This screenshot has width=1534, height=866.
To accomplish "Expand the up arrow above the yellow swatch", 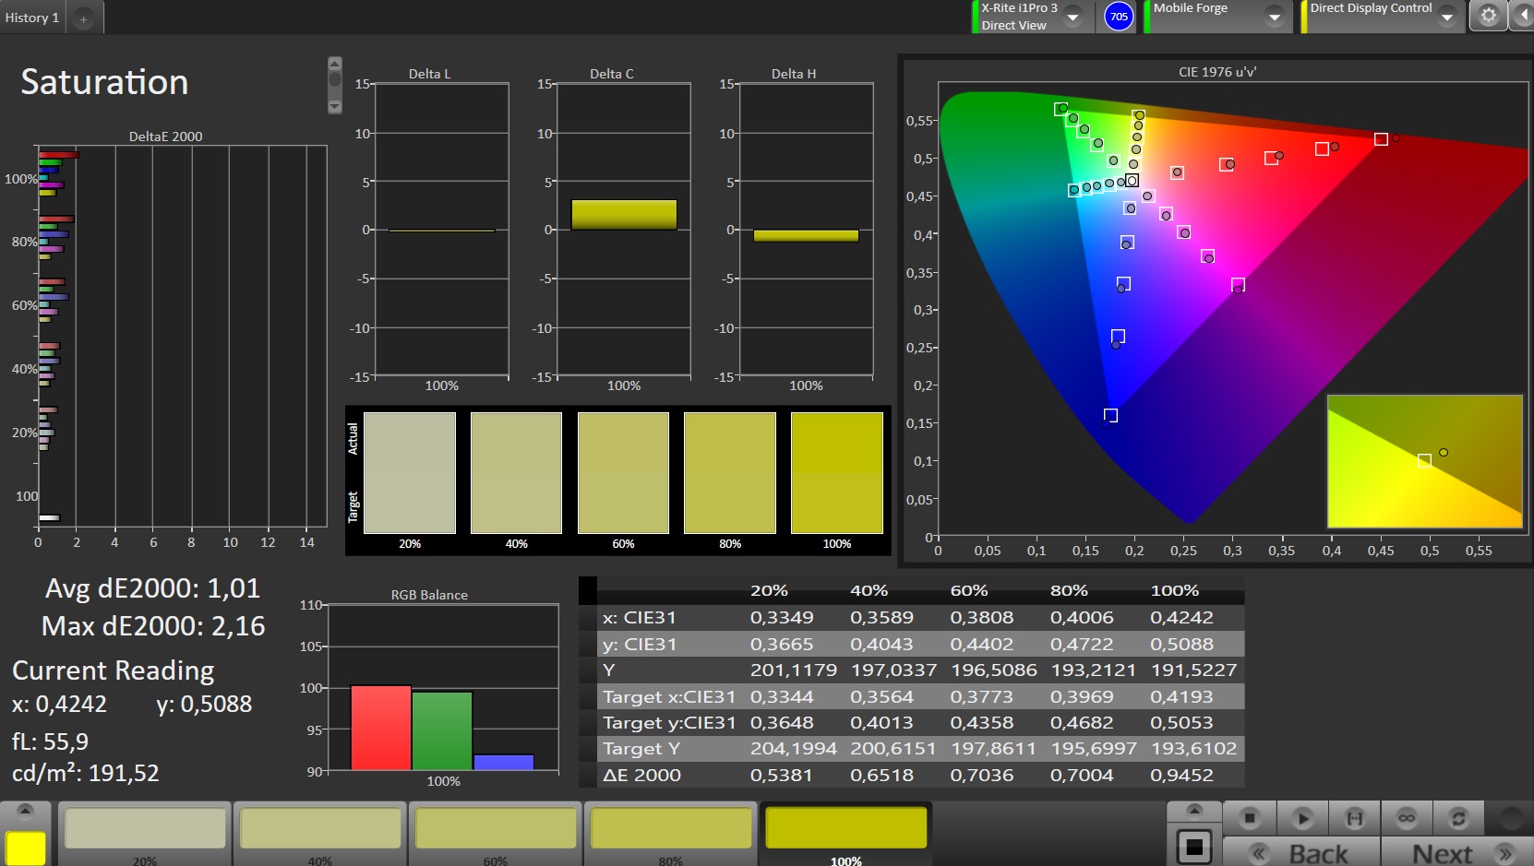I will point(25,811).
